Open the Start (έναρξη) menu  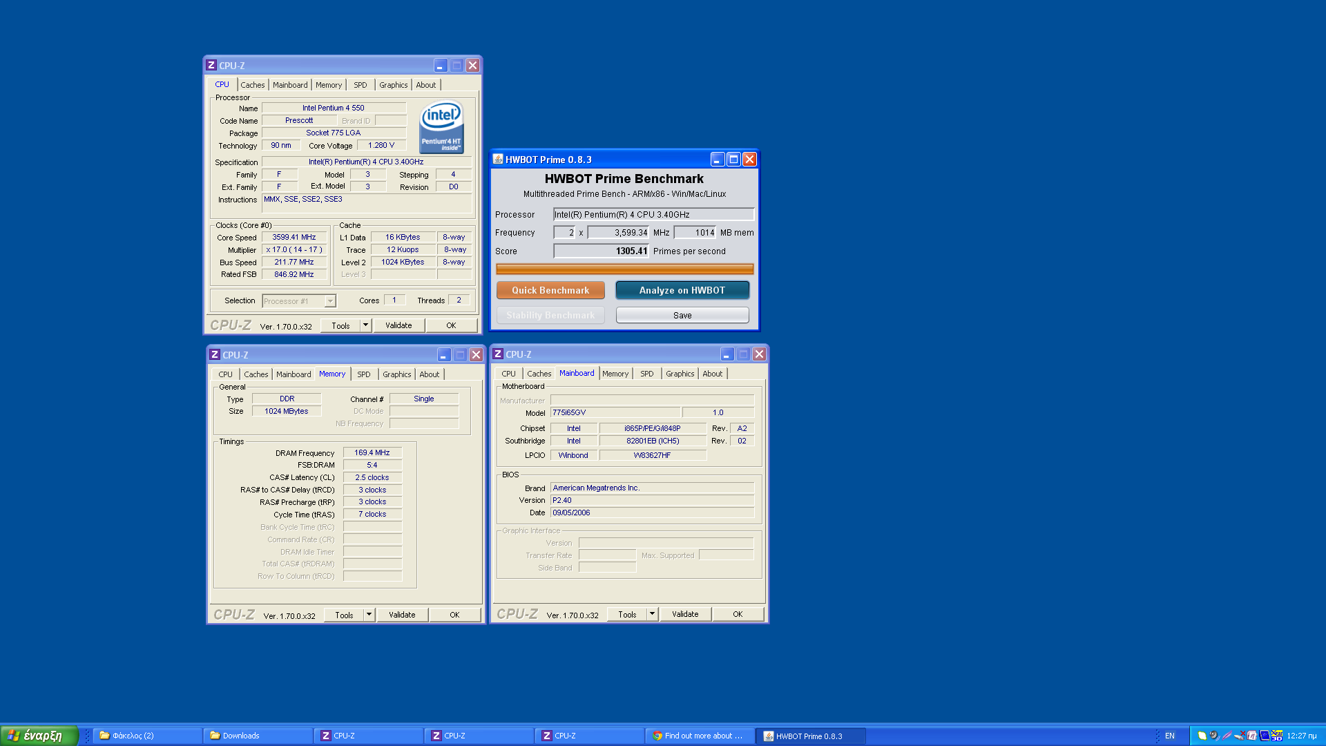pyautogui.click(x=39, y=736)
